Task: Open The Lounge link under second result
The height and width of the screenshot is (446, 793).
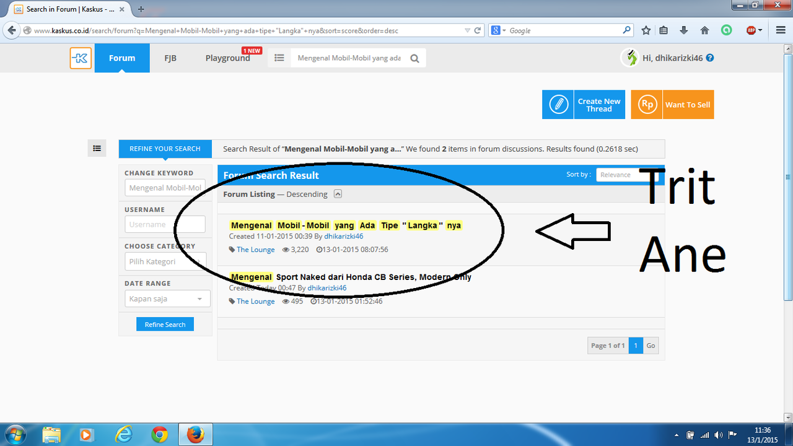Action: click(255, 302)
